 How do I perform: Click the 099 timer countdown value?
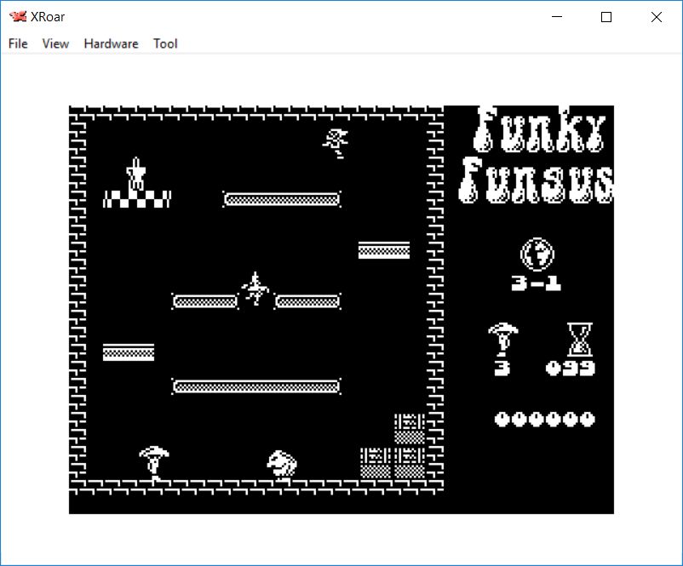click(x=571, y=369)
